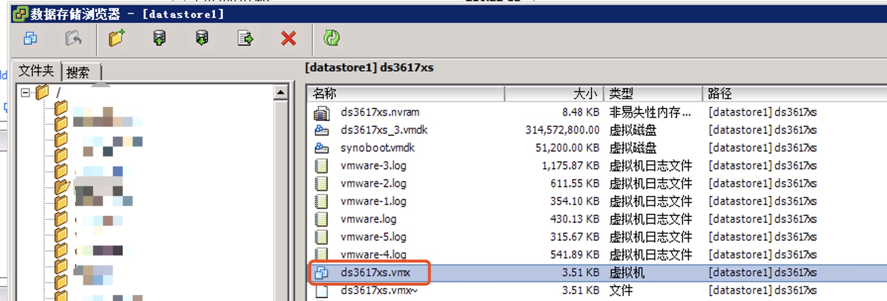Select file name vmware-5.log
This screenshot has height=301, width=887.
tap(373, 237)
